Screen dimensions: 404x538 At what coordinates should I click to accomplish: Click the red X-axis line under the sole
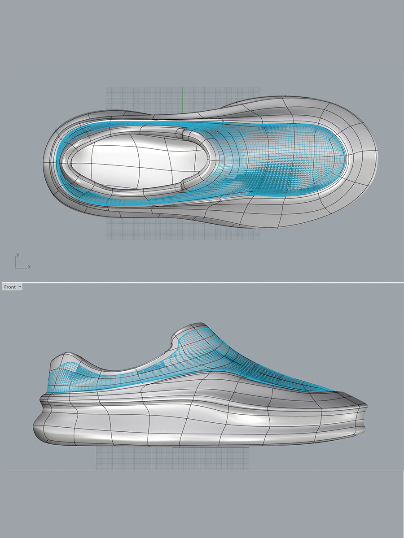[211, 447]
